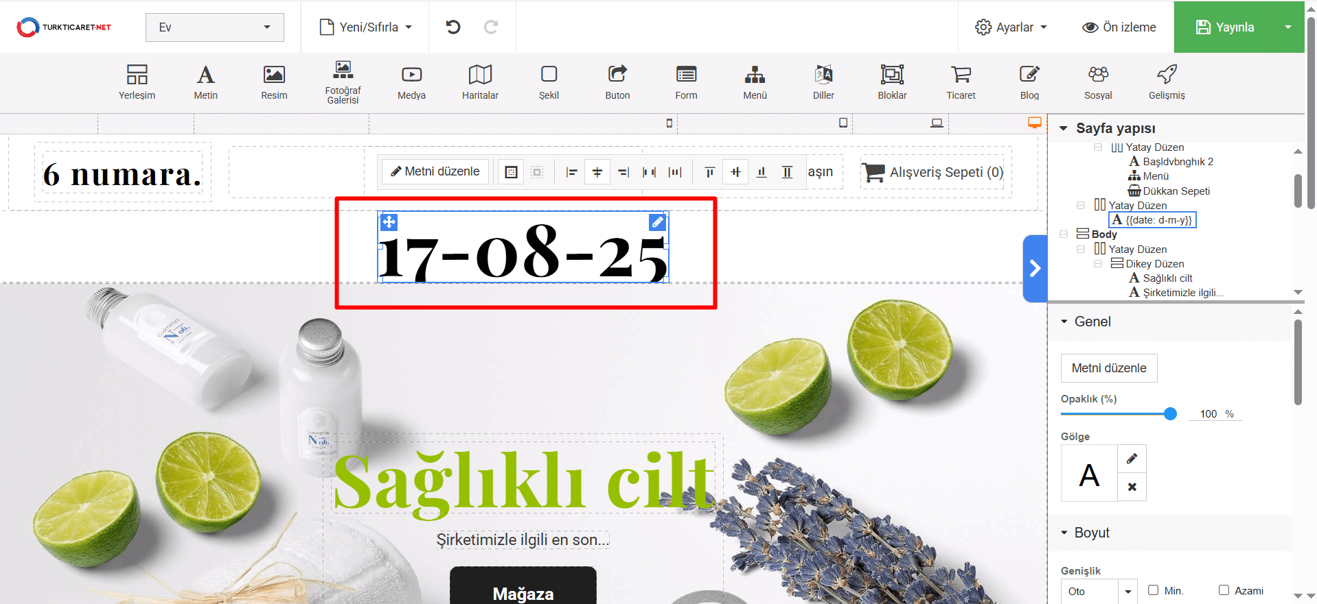Switch to laptop view device icon
1317x604 pixels.
pos(937,123)
